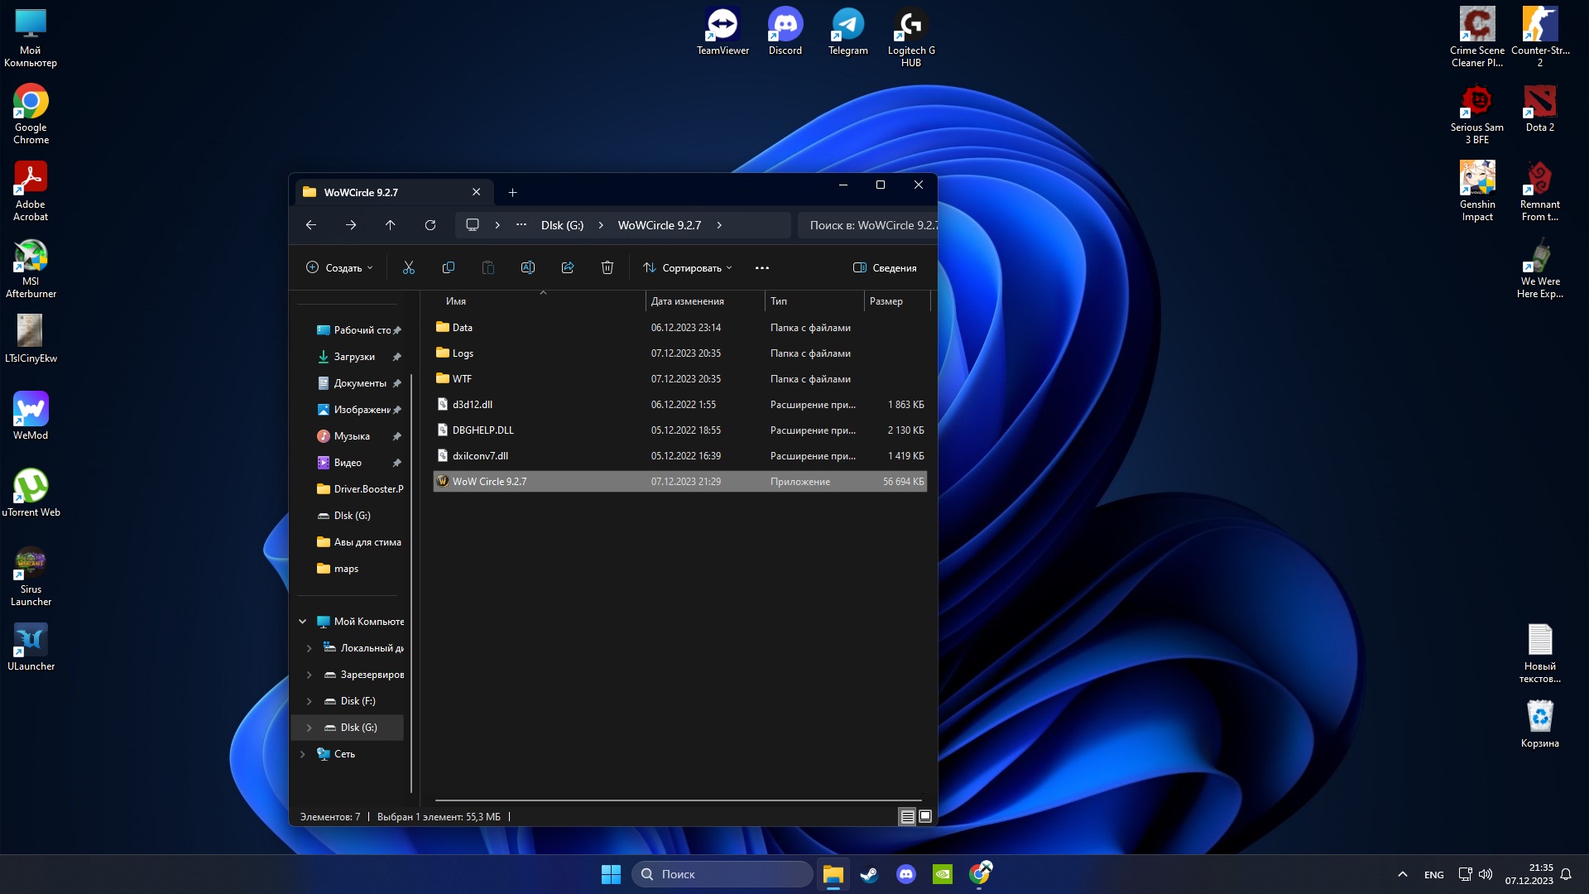This screenshot has width=1589, height=894.
Task: Open the Создать dropdown menu
Action: pyautogui.click(x=339, y=267)
